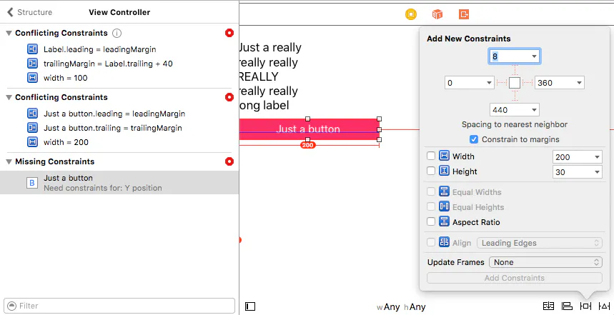
Task: Click red error badge for Missing Constraints
Action: [x=229, y=161]
